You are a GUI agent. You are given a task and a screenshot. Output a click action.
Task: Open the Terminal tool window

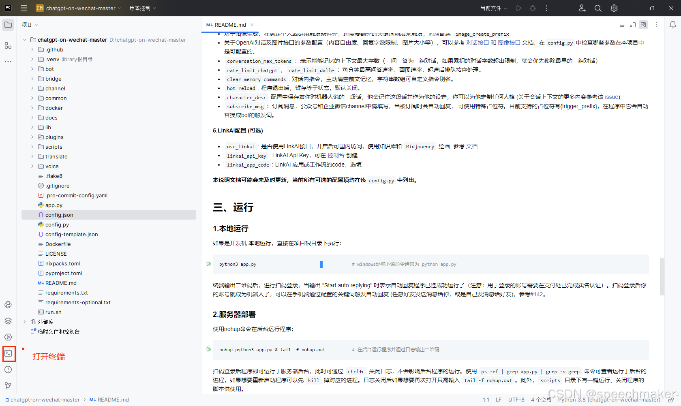pyautogui.click(x=8, y=353)
